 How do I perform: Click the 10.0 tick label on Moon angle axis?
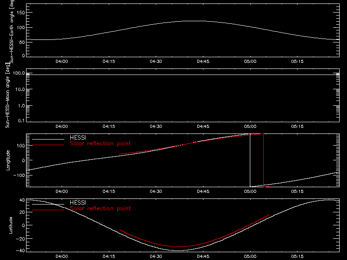click(20, 89)
